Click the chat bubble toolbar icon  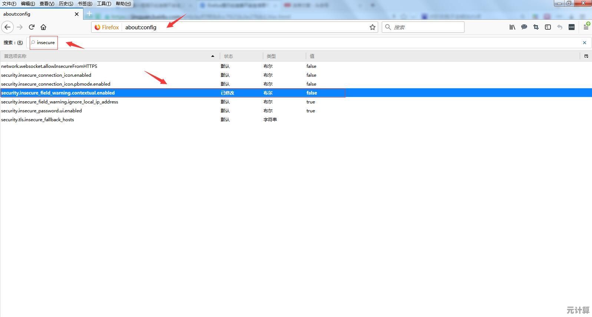pos(524,27)
